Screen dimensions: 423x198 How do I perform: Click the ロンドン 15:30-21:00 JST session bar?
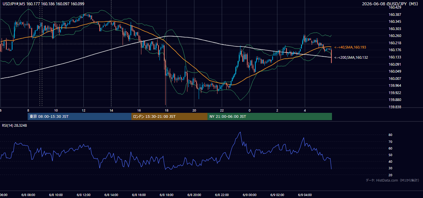[x=169, y=116]
